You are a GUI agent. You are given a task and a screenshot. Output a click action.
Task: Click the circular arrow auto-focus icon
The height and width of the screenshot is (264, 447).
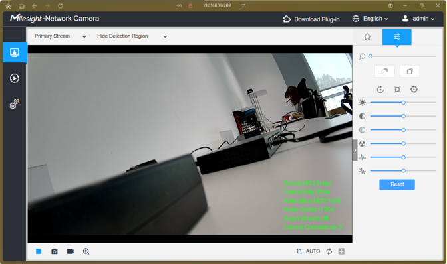380,90
